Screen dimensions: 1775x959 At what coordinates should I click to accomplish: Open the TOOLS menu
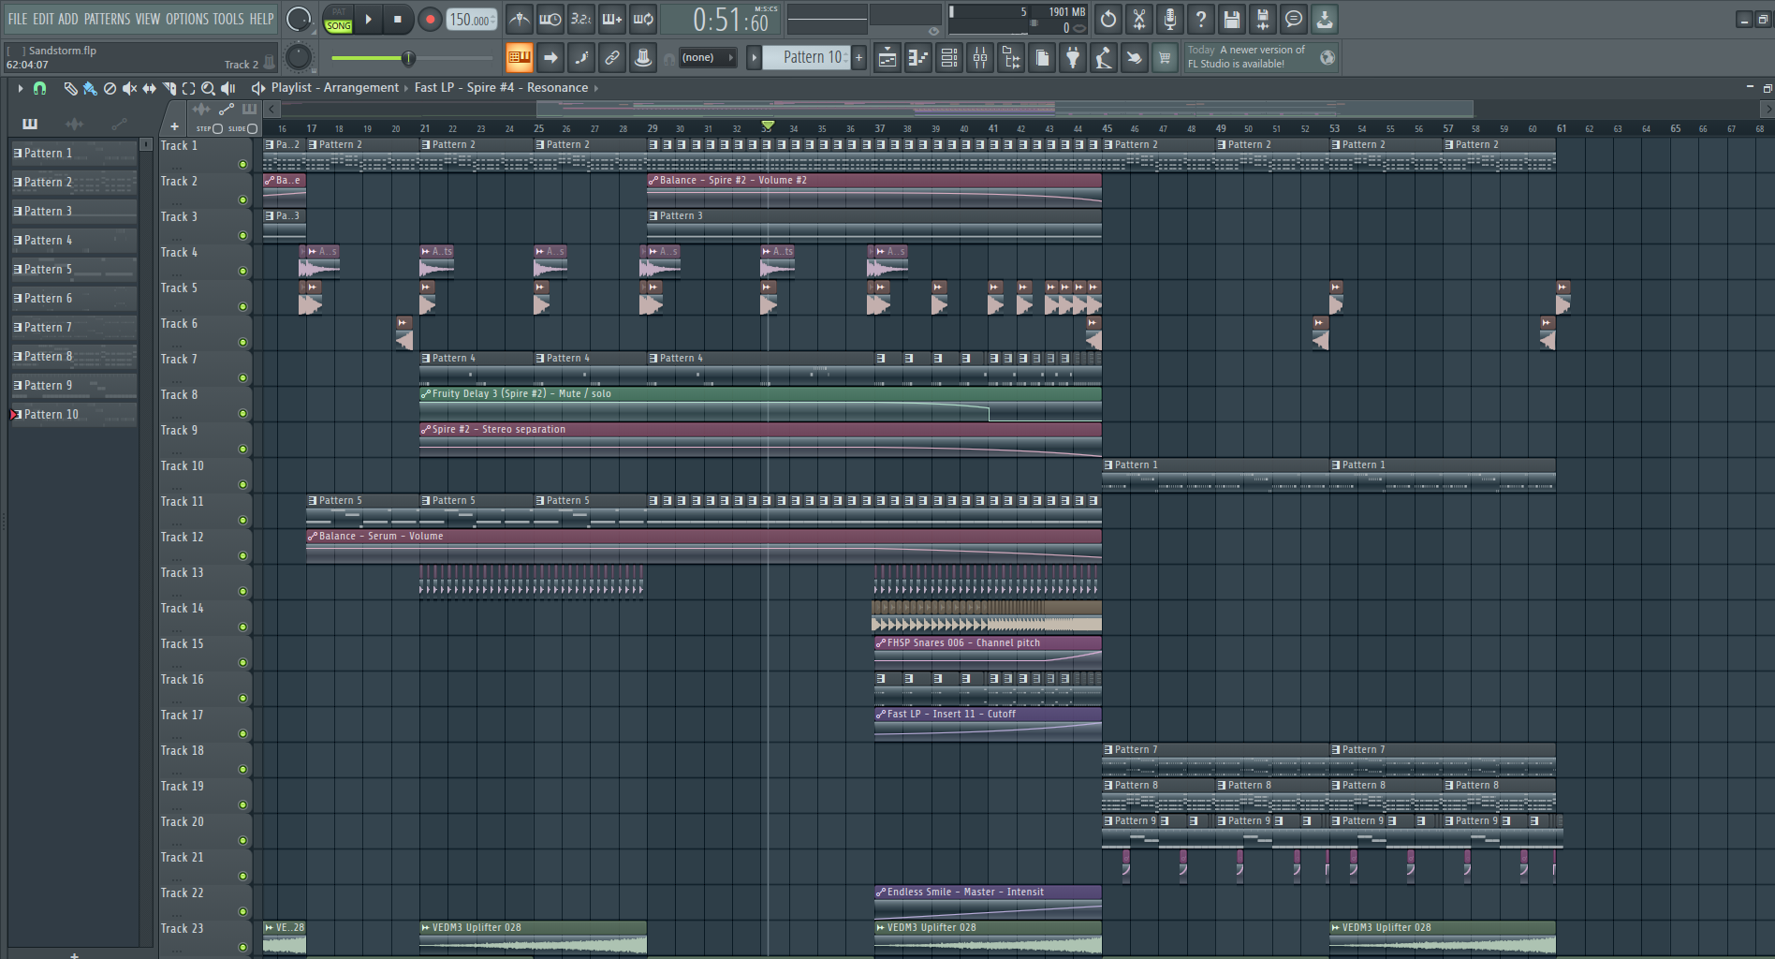tap(227, 19)
